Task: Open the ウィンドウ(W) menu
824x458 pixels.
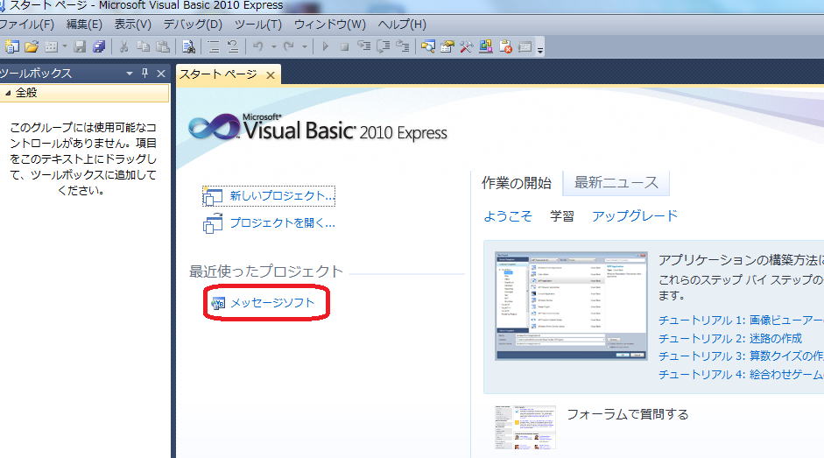Action: point(330,25)
